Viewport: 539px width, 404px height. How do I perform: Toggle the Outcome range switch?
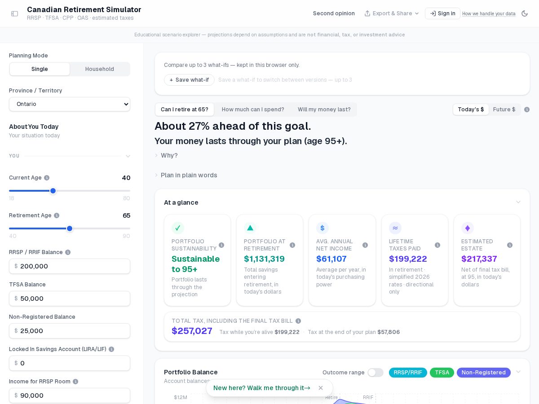tap(376, 373)
